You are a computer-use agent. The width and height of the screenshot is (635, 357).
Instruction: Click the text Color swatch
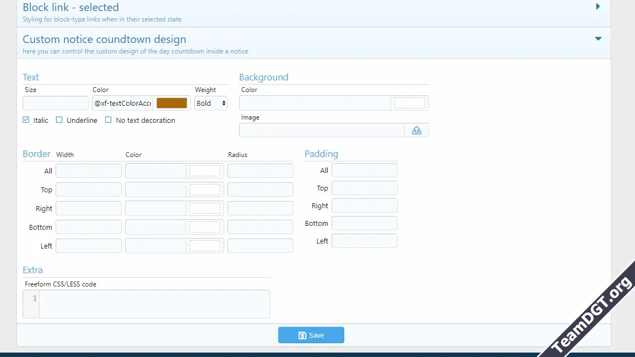[172, 102]
